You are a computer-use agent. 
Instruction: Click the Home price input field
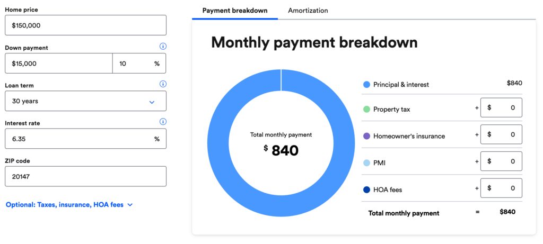[85, 25]
